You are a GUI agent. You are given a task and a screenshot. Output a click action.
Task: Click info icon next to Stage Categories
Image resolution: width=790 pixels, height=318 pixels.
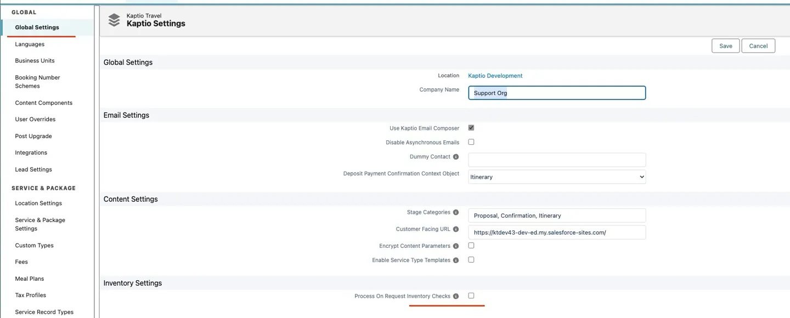[x=455, y=213]
